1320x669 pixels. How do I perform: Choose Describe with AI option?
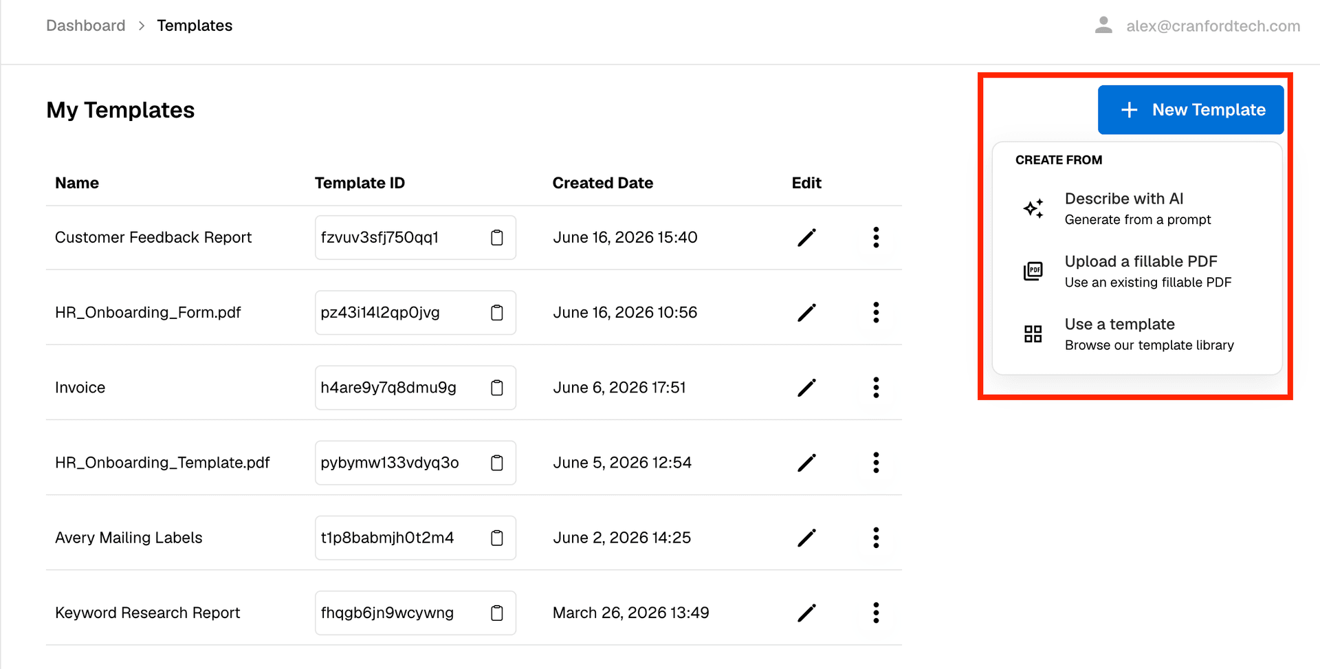pyautogui.click(x=1137, y=208)
